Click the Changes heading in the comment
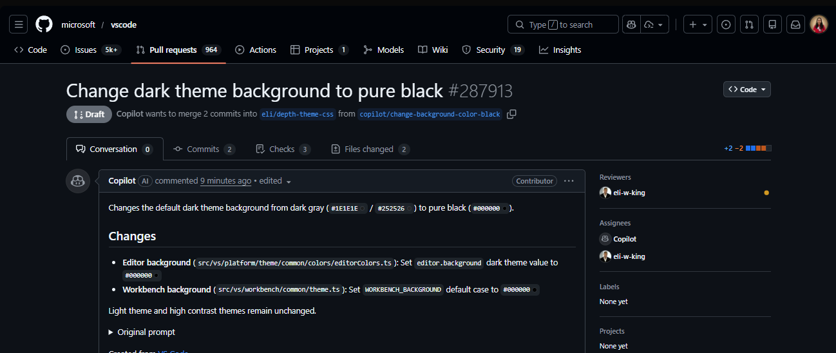 coord(132,236)
